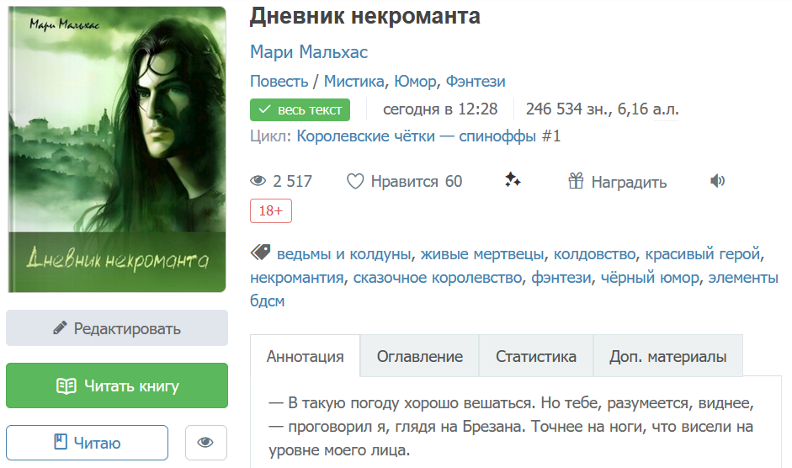Image resolution: width=792 pixels, height=468 pixels.
Task: Open author link Мари Мальхас
Action: click(x=309, y=52)
